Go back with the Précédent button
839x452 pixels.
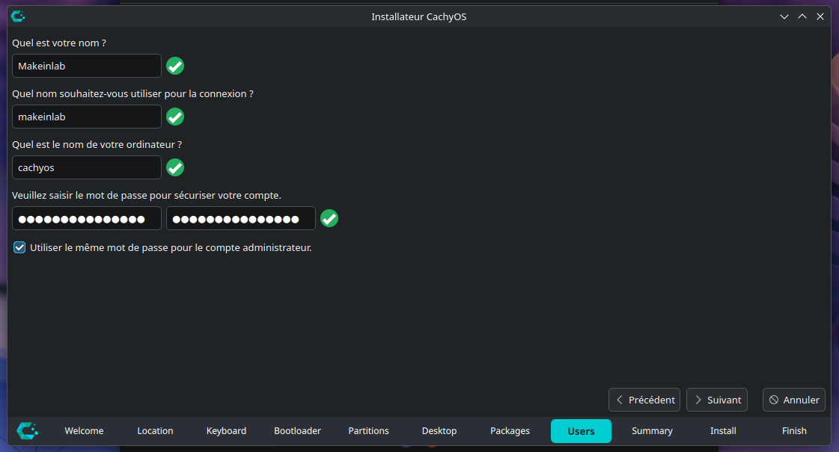[x=644, y=400]
